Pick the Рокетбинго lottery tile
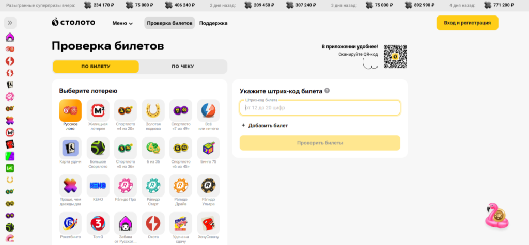The height and width of the screenshot is (245, 529). [70, 226]
